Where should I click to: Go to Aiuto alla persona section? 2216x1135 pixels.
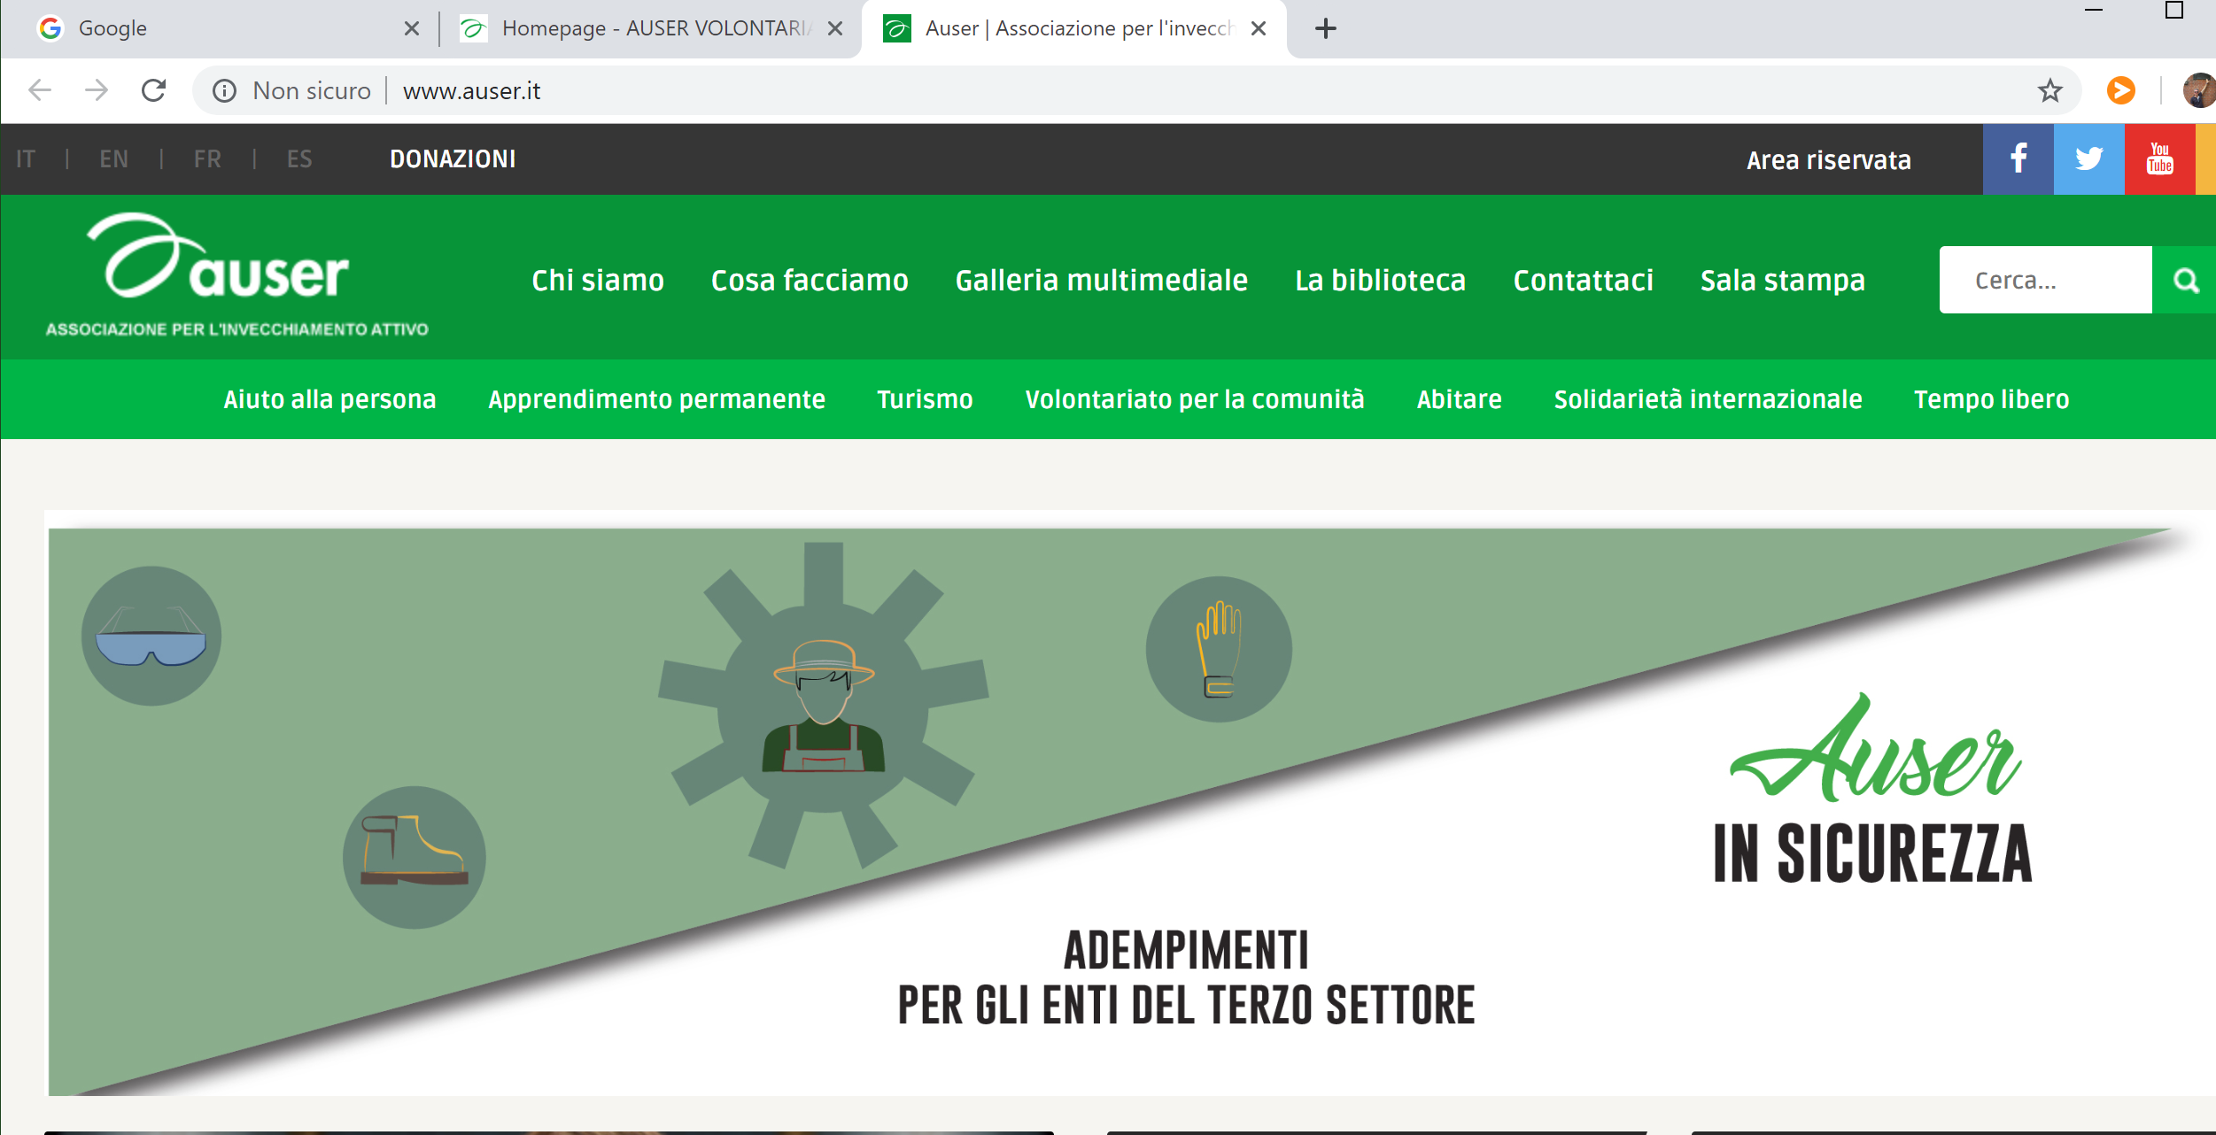pos(329,399)
